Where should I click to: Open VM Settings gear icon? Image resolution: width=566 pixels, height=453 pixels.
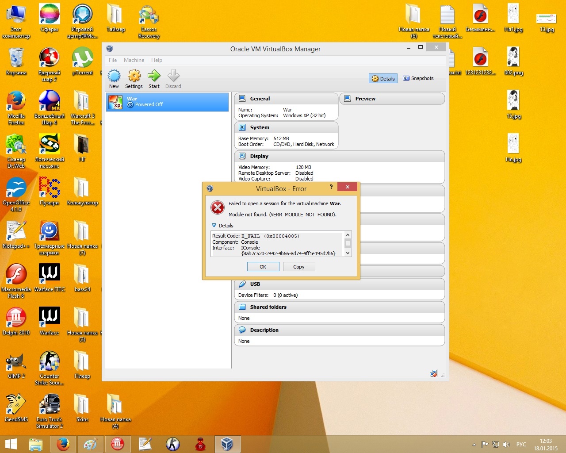pos(134,79)
